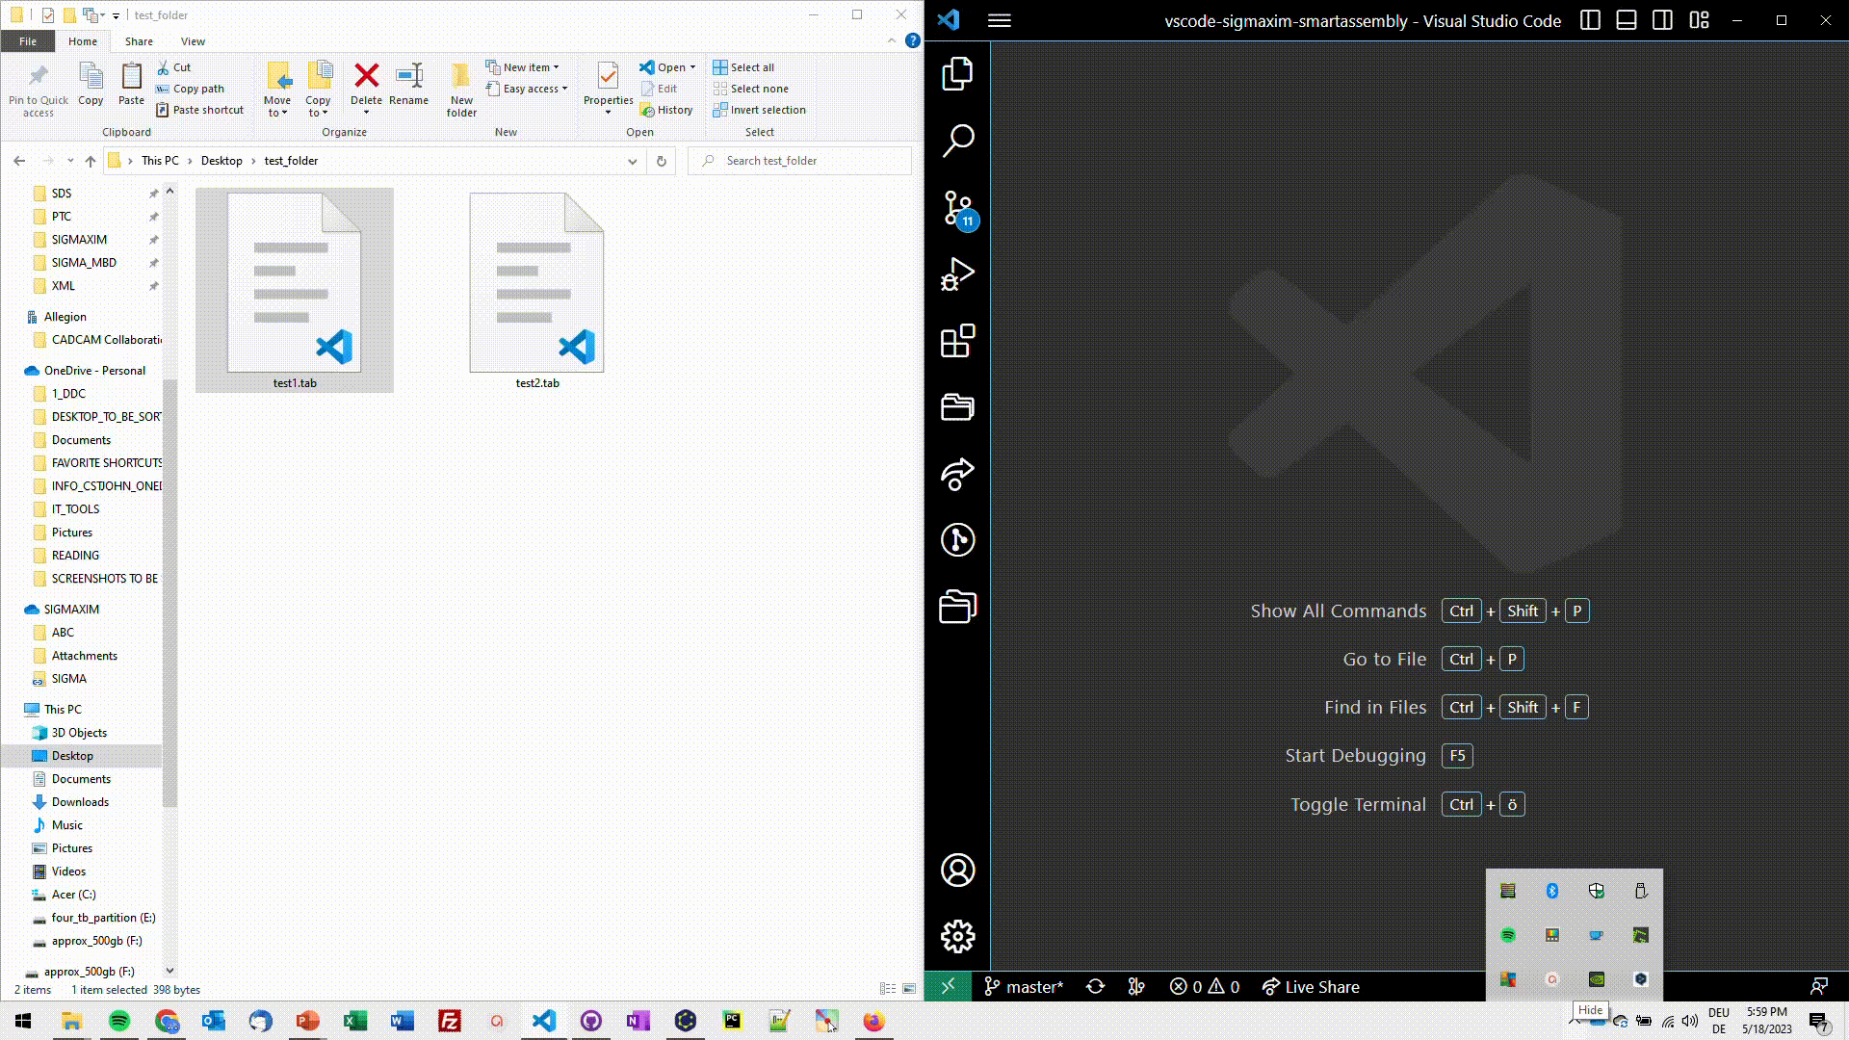Viewport: 1849px width, 1040px height.
Task: Toggle the bottom panel layout button
Action: (x=1627, y=20)
